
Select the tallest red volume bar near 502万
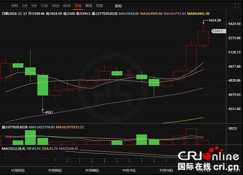pos(191,137)
